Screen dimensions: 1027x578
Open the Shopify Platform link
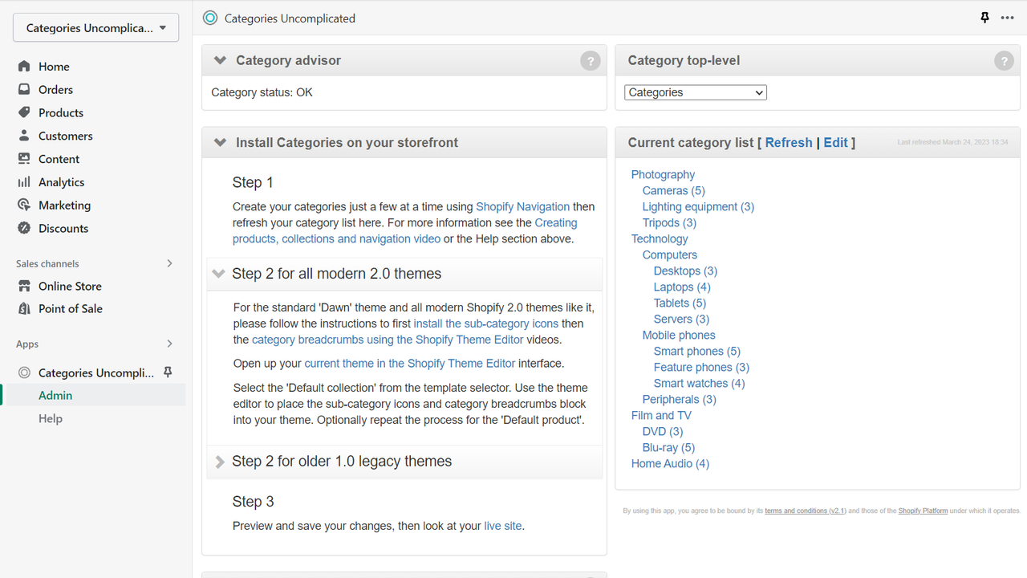[923, 511]
